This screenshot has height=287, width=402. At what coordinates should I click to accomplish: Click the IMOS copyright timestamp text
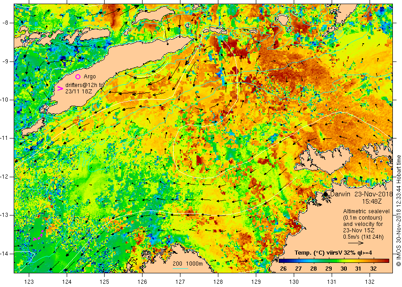(398, 210)
